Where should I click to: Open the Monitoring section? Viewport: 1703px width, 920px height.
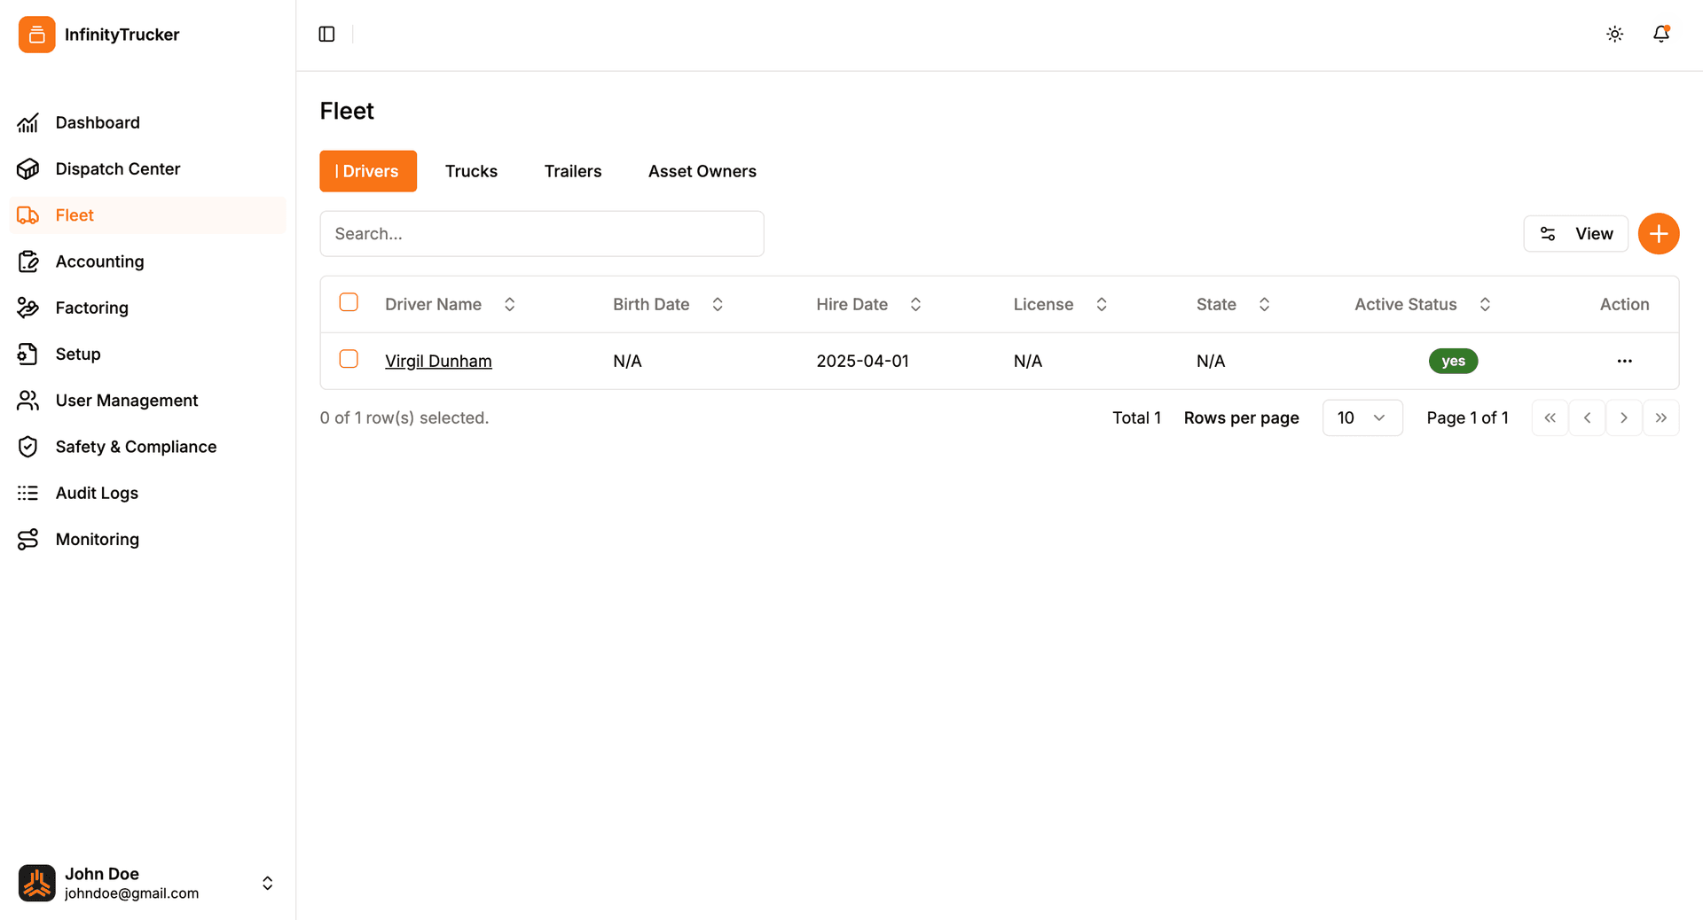(x=98, y=539)
